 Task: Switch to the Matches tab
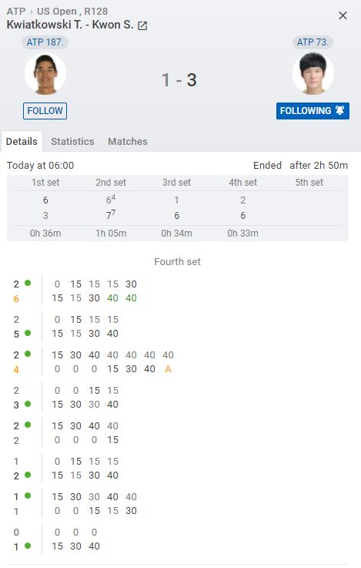click(x=127, y=141)
